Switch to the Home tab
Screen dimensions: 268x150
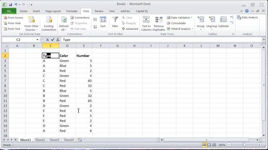pos(23,11)
